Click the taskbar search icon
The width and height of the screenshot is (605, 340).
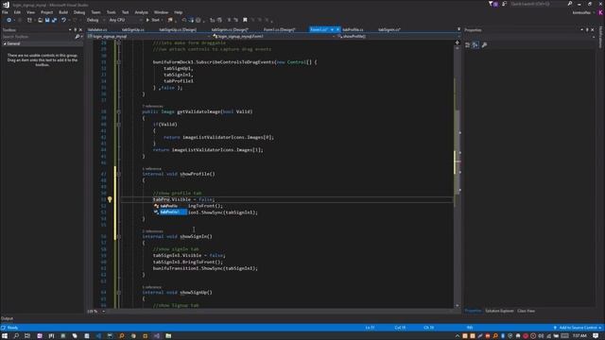(16, 336)
